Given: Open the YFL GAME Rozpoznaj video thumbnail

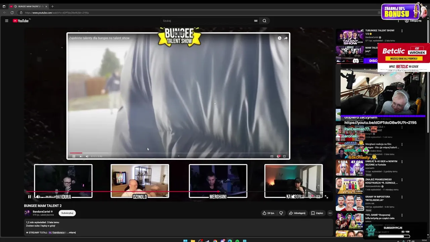Looking at the screenshot, I should 350,221.
